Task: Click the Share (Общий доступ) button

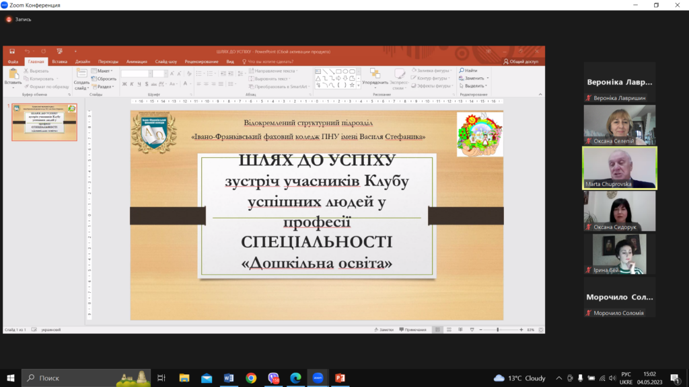Action: tap(521, 61)
